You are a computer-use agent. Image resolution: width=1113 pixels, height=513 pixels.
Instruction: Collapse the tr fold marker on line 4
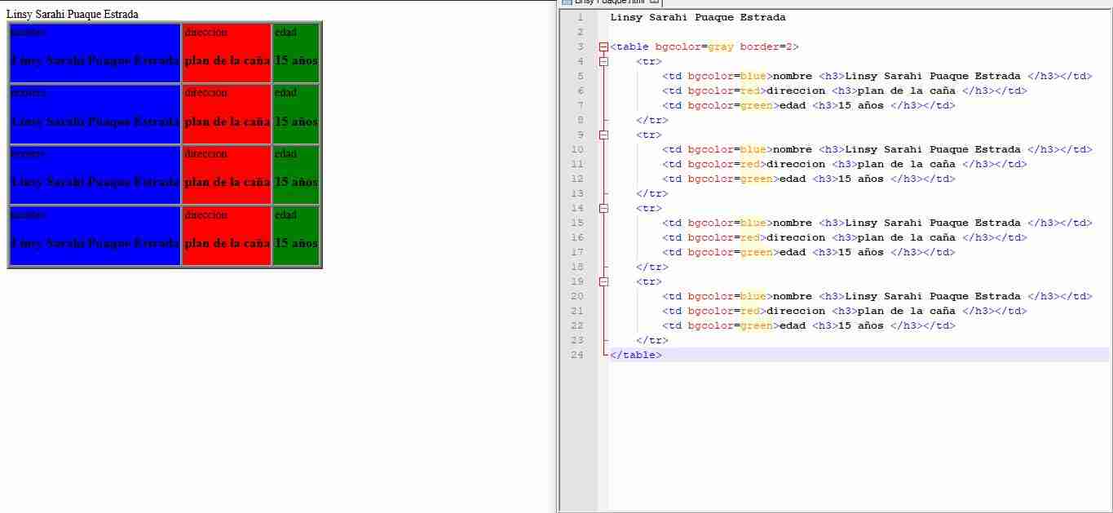pyautogui.click(x=603, y=61)
